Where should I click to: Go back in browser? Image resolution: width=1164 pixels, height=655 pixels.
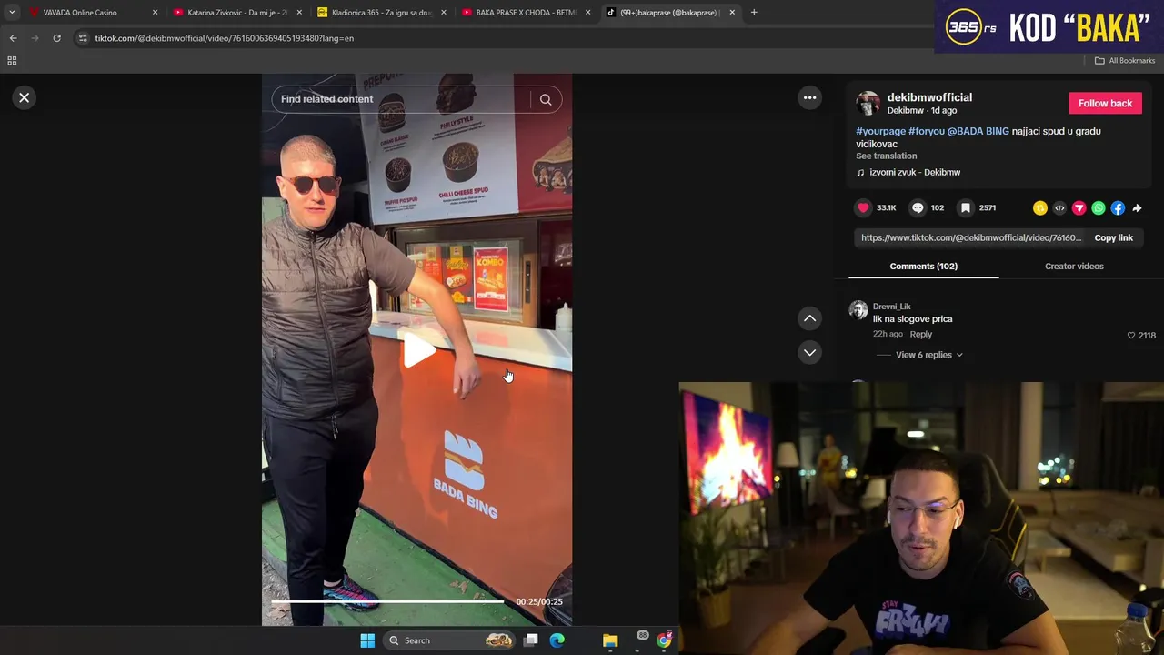coord(13,38)
